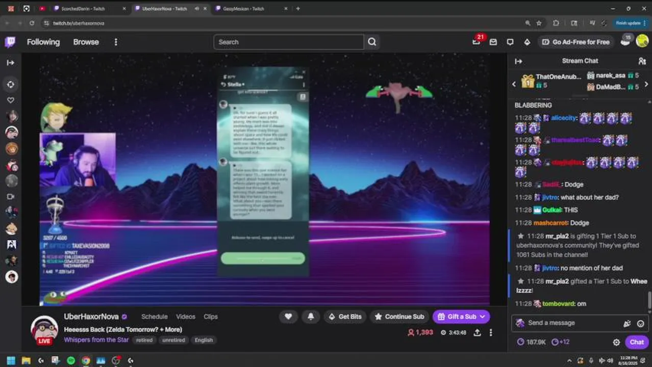Click the chat scrollbar

click(649, 301)
